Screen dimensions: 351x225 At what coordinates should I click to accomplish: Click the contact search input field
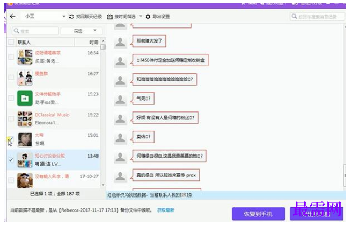(35, 31)
